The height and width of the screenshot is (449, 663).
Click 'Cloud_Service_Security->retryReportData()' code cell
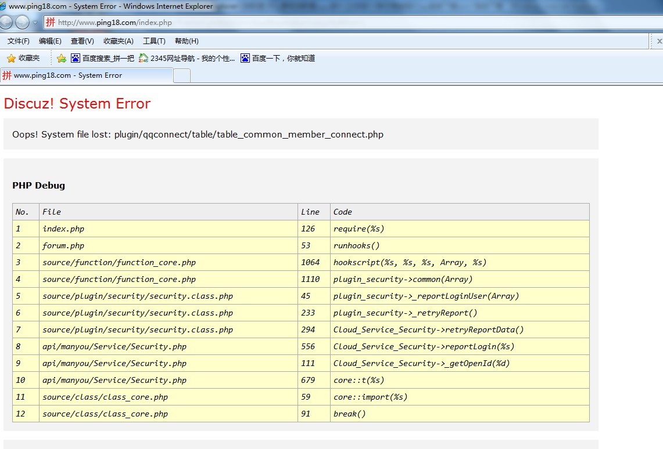click(460, 330)
